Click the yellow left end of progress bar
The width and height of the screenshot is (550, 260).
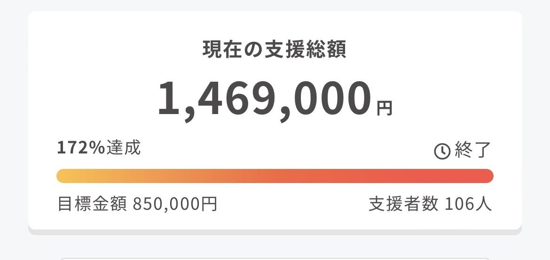(x=65, y=176)
